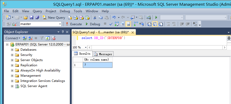231x104 pixels.
Task: Switch to the Results tab
Action: point(82,54)
